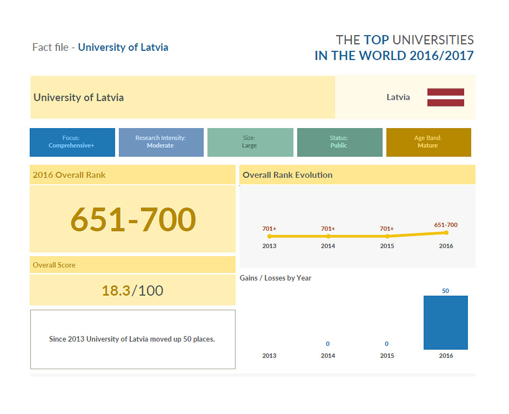Click the 'Overall Rank Evolution' header
The image size is (509, 414).
[357, 175]
